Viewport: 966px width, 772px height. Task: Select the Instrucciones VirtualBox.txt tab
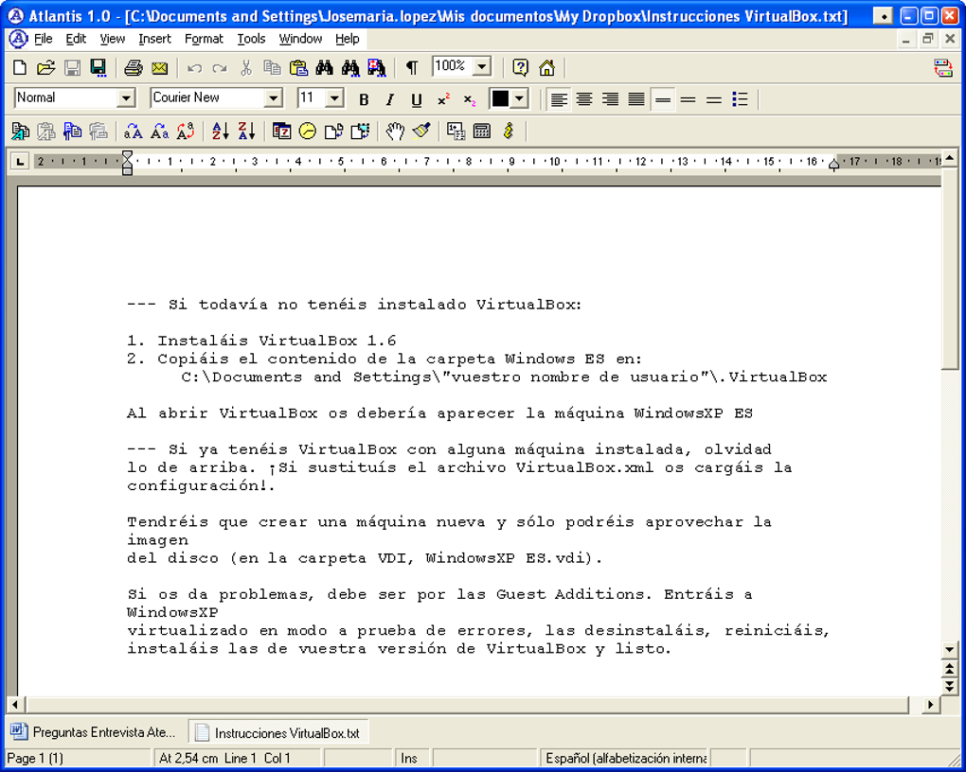pos(278,732)
